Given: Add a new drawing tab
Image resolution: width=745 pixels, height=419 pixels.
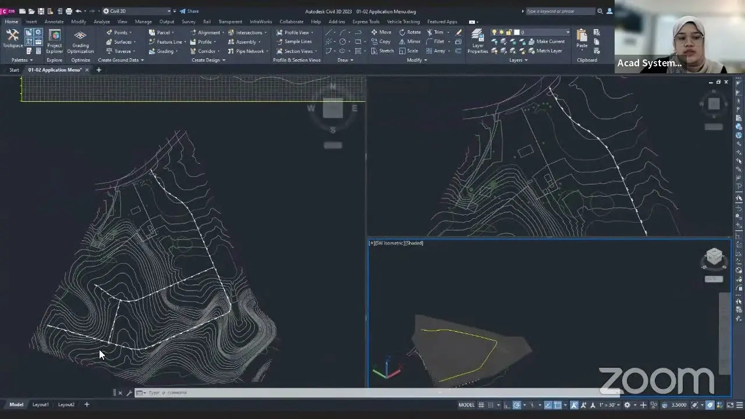Looking at the screenshot, I should click(98, 70).
